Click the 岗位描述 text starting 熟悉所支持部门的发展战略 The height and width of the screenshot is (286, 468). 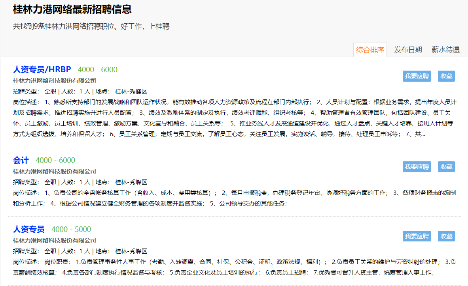coord(235,118)
